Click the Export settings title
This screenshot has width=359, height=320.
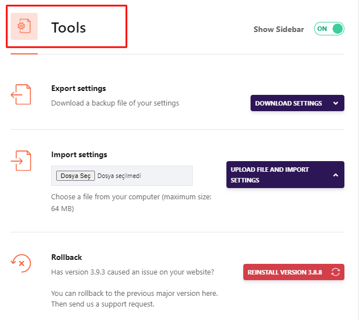79,89
